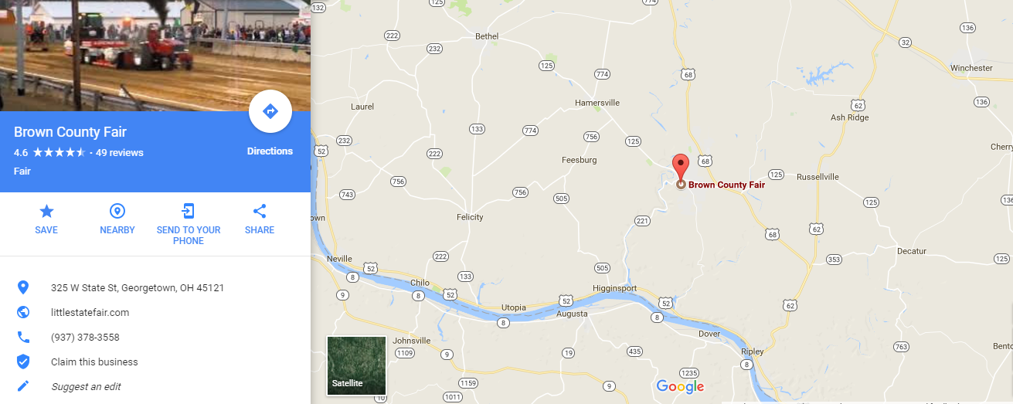Screen dimensions: 1013x404
Task: Visit the littlestatefair.com website link
Action: [90, 312]
